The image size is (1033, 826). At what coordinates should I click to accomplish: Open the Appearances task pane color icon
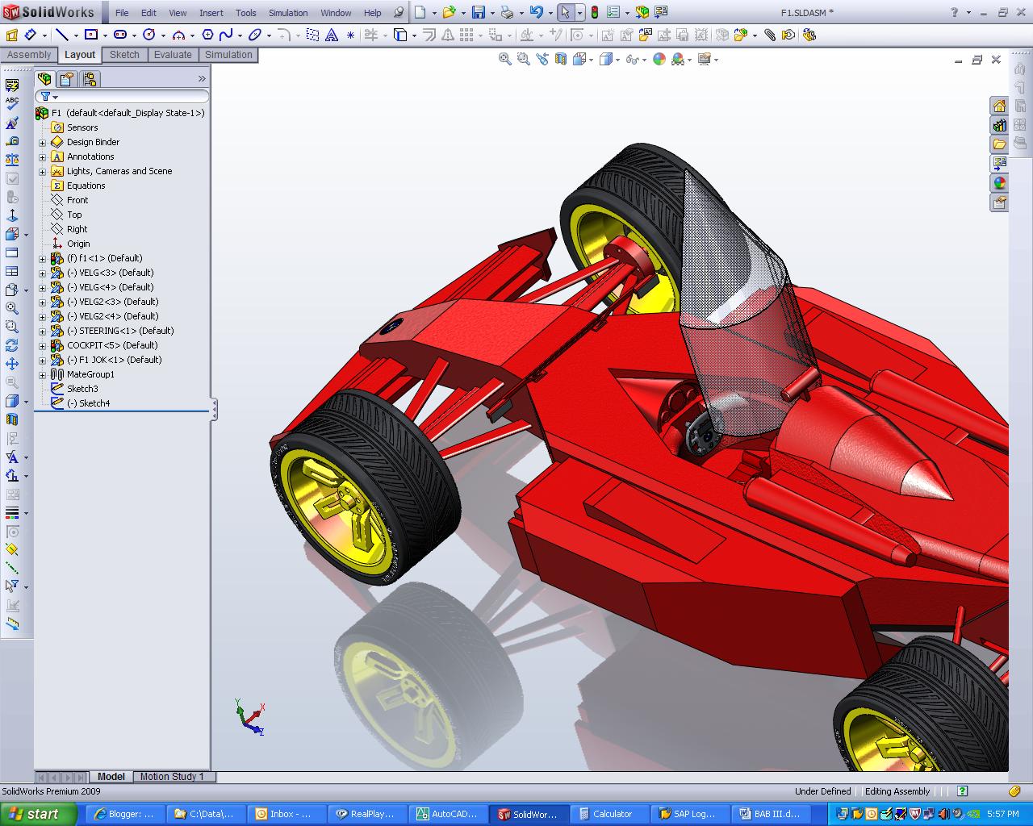999,183
